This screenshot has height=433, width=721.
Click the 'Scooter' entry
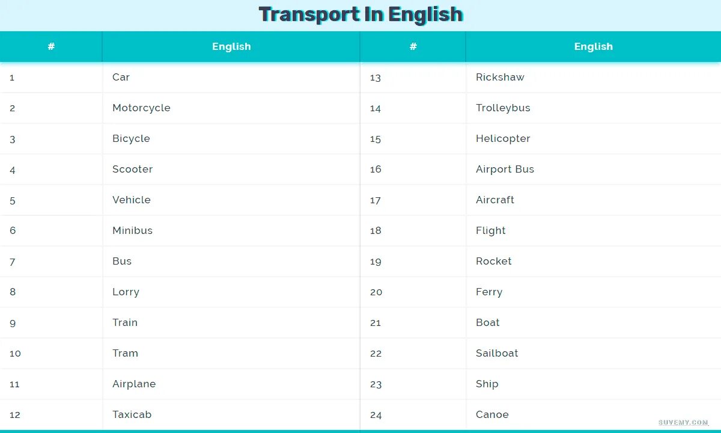click(x=132, y=169)
